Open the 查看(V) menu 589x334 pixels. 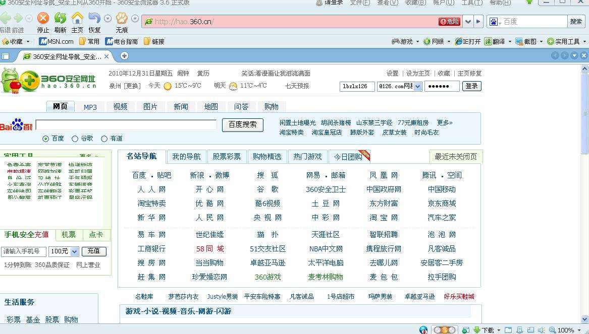[387, 2]
